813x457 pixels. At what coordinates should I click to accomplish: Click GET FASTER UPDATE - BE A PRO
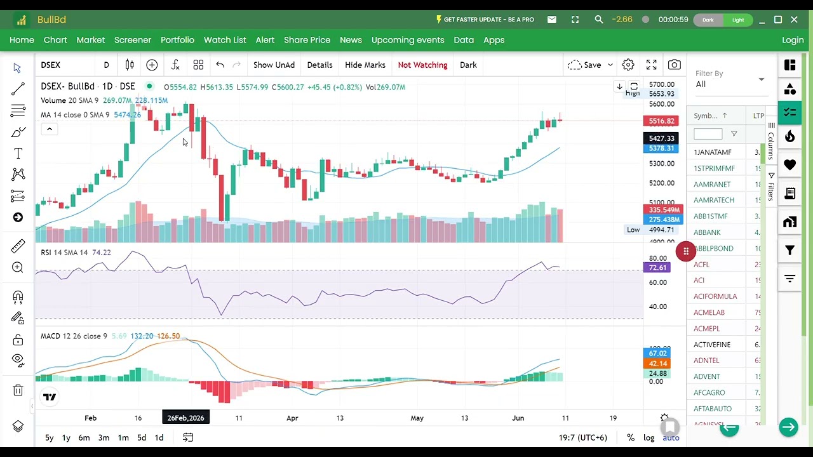coord(485,20)
